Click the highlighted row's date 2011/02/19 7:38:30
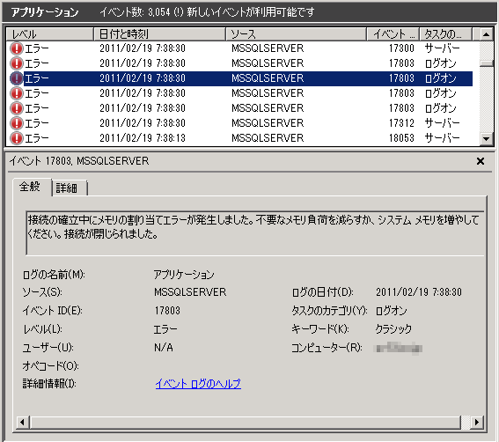The image size is (499, 442). (x=143, y=78)
